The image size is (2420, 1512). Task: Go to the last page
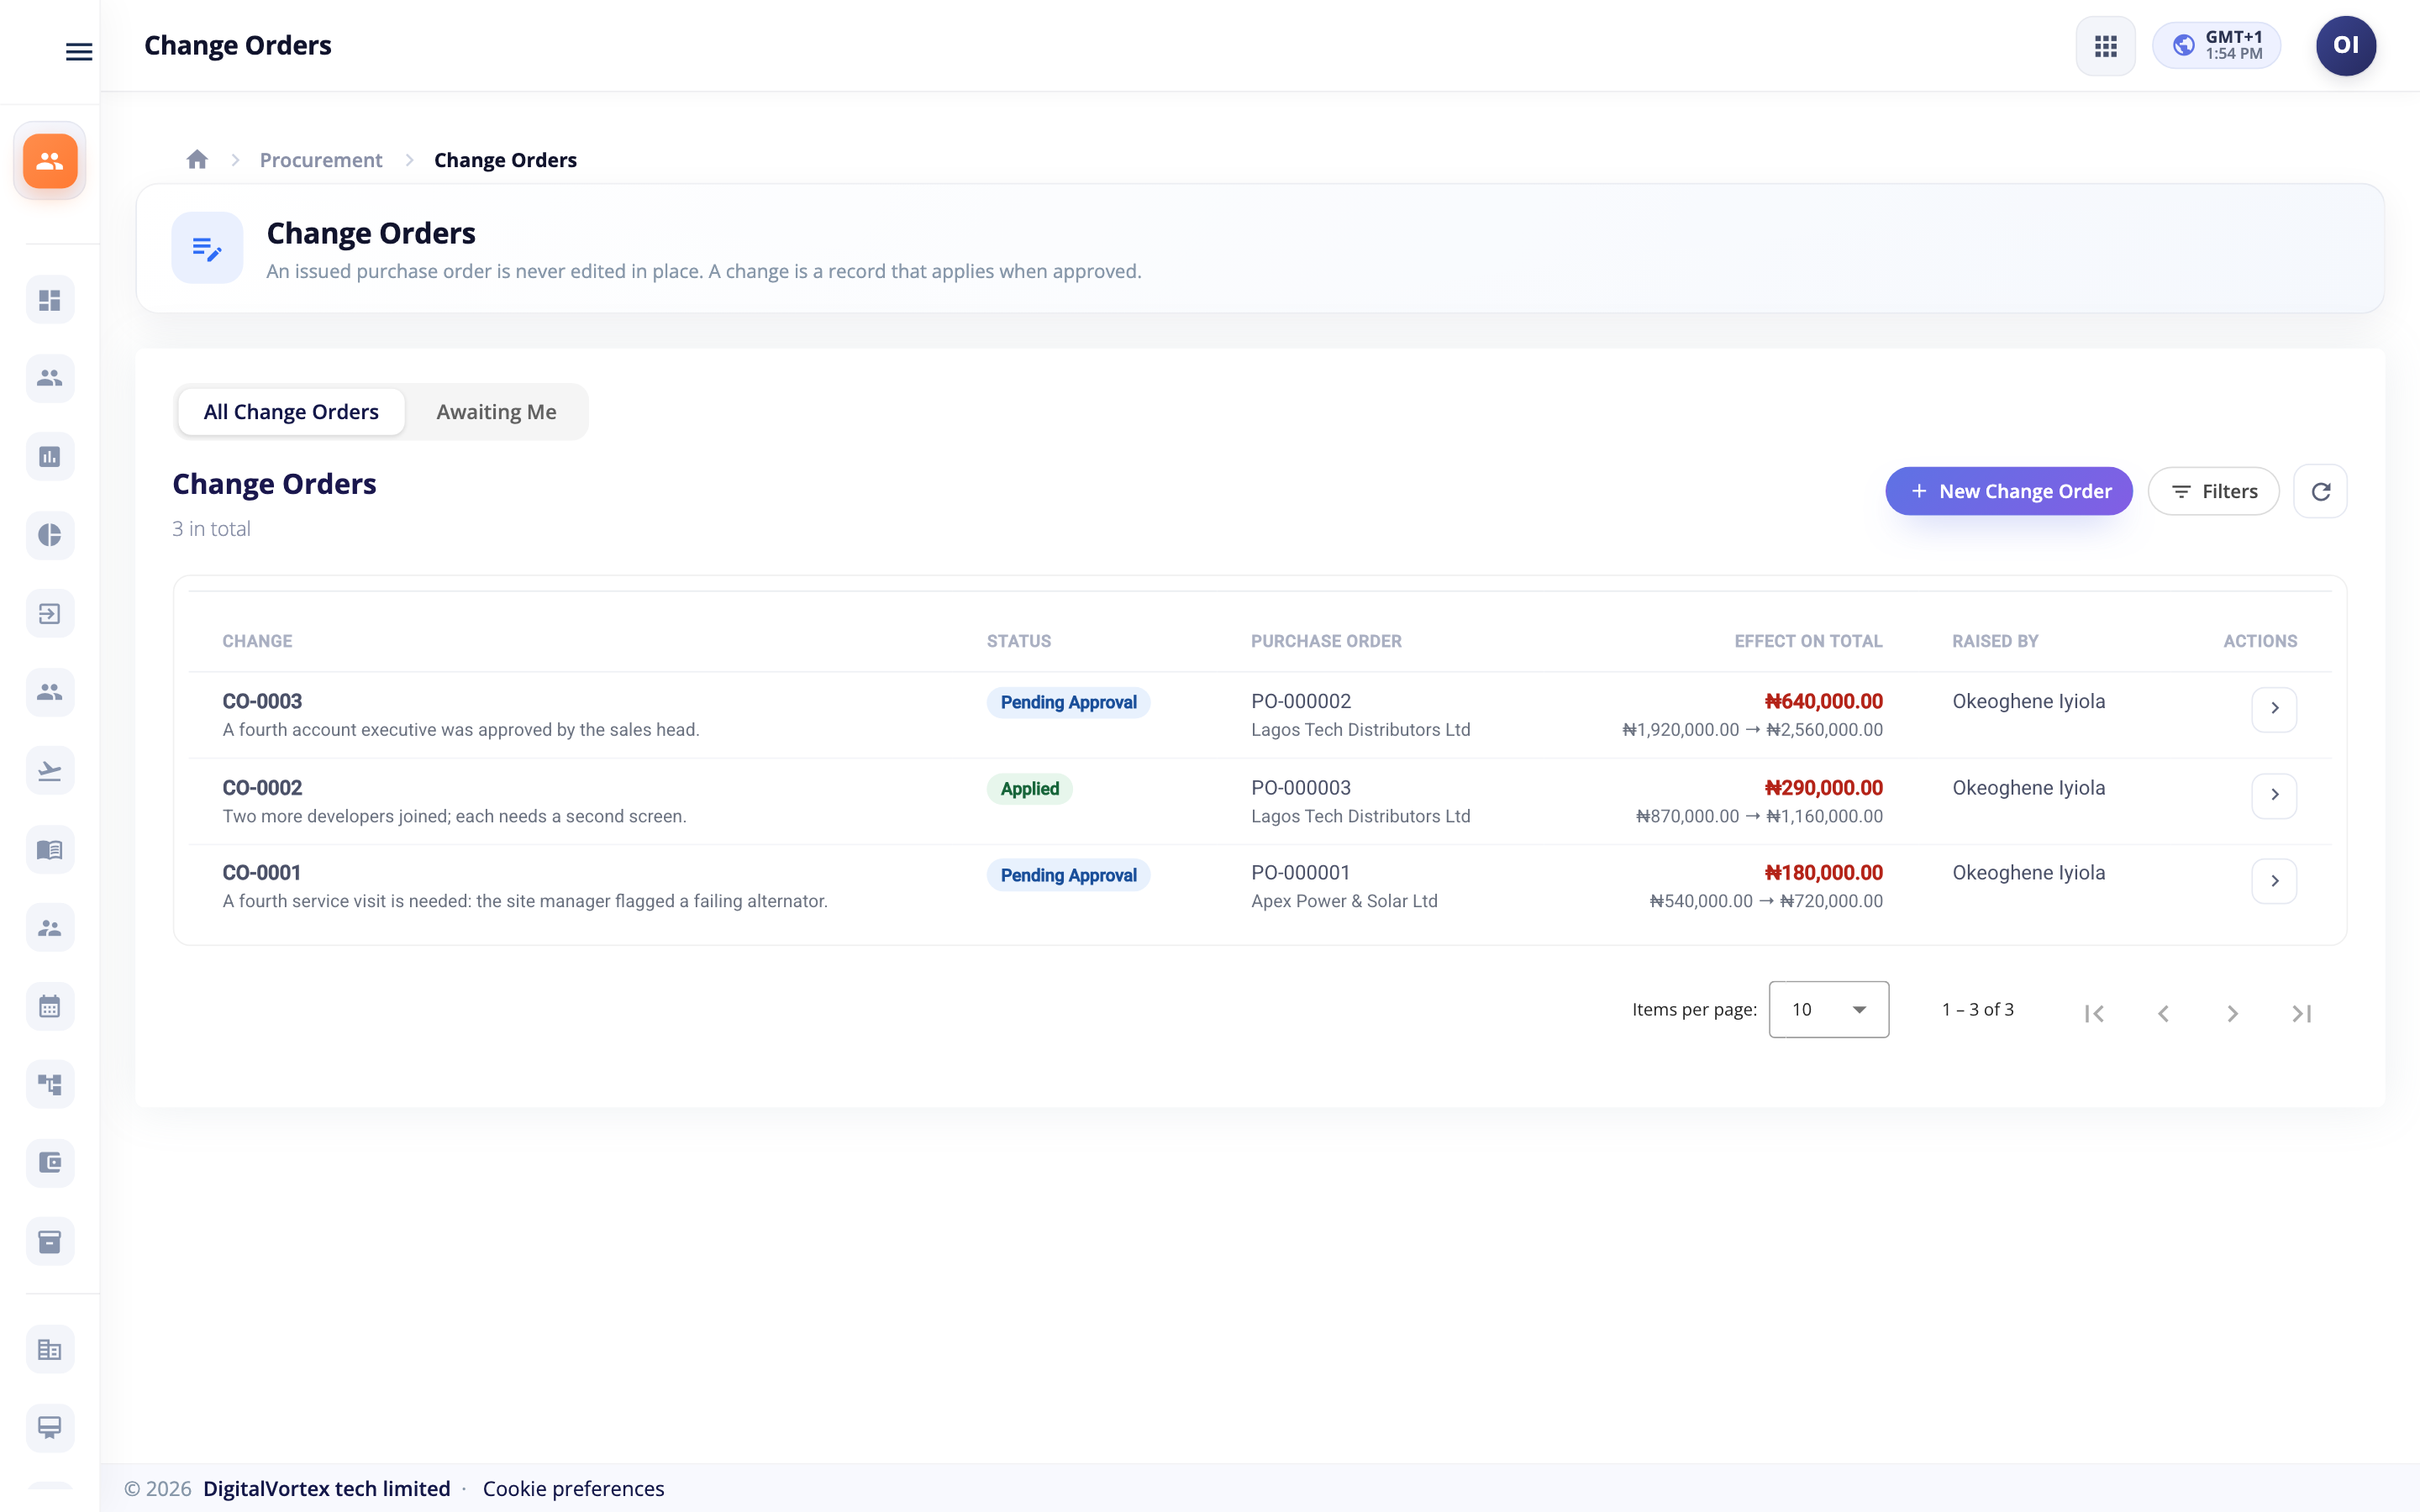click(2301, 1013)
